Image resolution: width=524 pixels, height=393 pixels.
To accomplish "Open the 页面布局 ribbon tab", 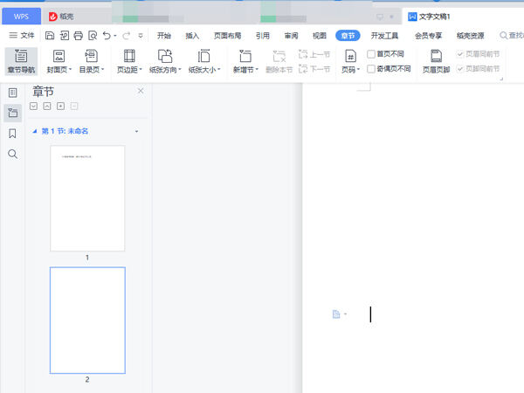I will (226, 36).
